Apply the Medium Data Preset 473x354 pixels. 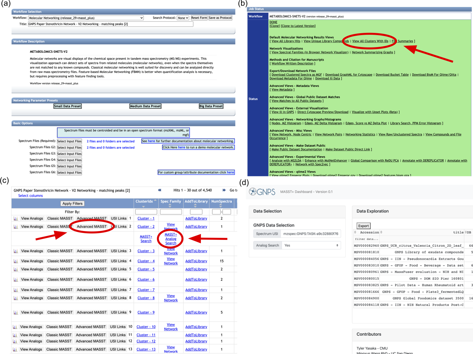click(x=146, y=106)
